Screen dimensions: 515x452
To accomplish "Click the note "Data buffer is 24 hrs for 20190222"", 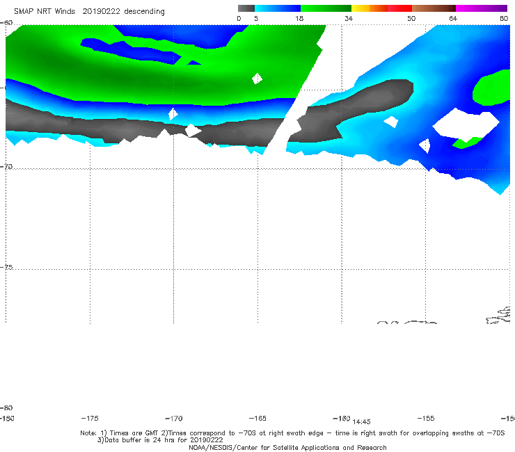I will click(164, 440).
